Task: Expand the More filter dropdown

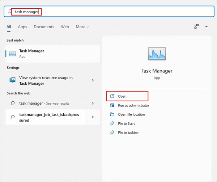Action: (x=82, y=27)
